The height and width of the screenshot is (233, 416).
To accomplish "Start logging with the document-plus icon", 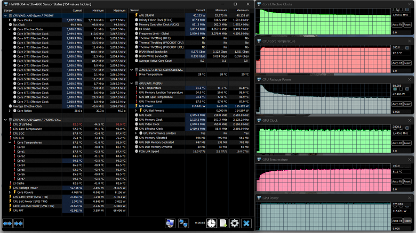I will point(223,223).
